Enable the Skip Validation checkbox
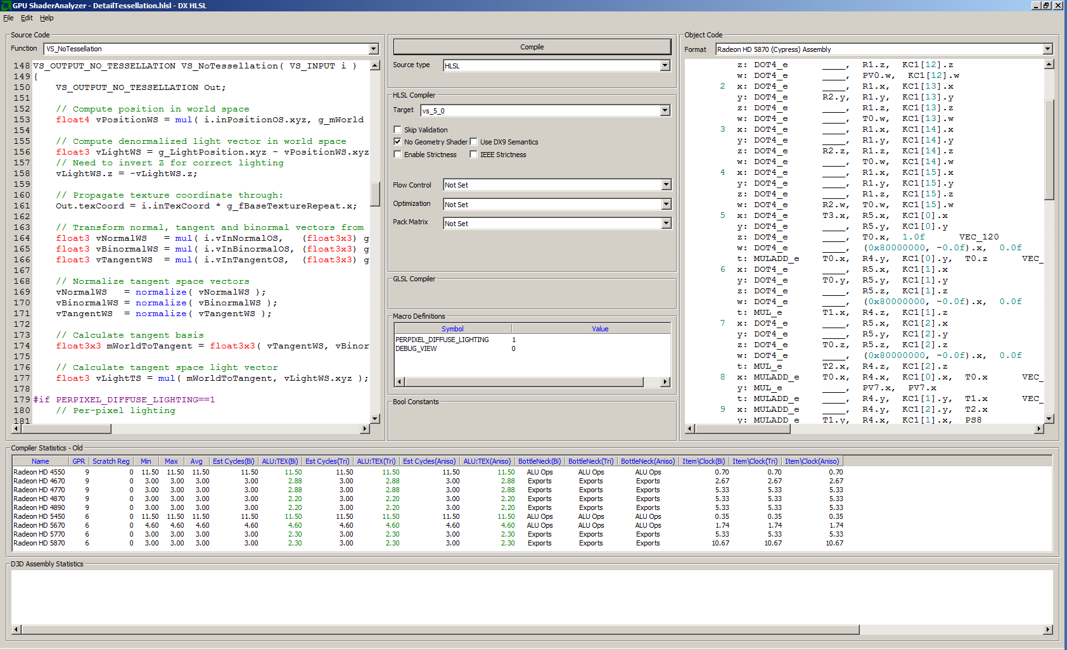Viewport: 1067px width, 650px height. 398,130
